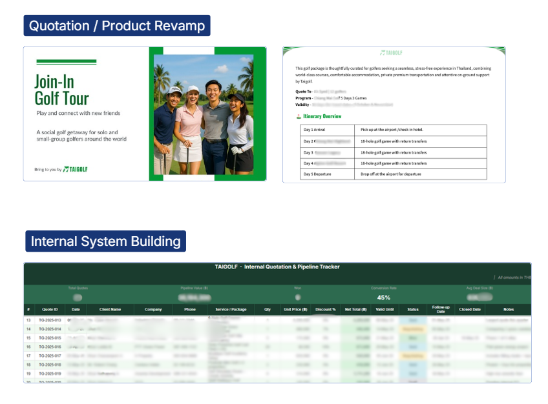Image resolution: width=548 pixels, height=404 pixels.
Task: Click the Itinerary Overview heading
Action: [x=322, y=117]
